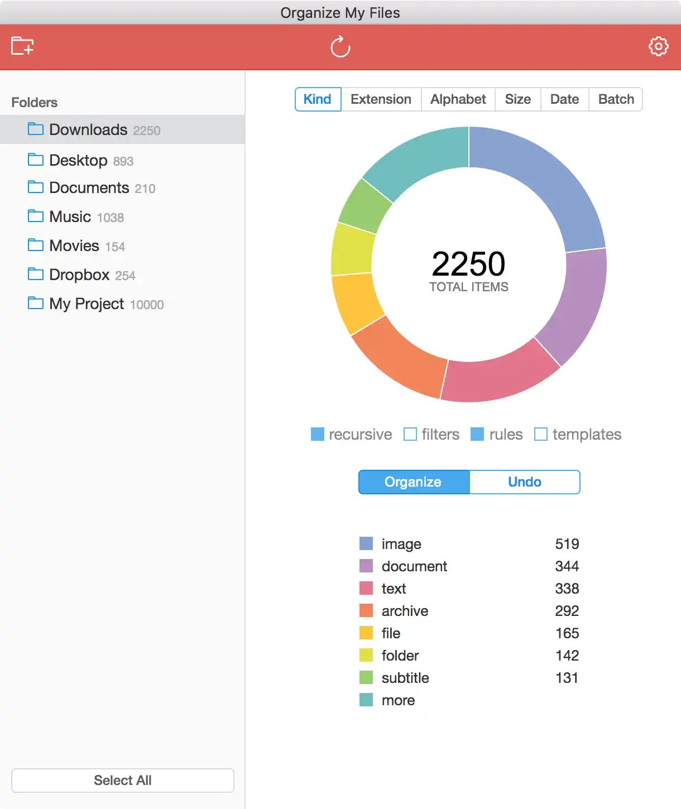Enable the filters checkbox

tap(410, 434)
